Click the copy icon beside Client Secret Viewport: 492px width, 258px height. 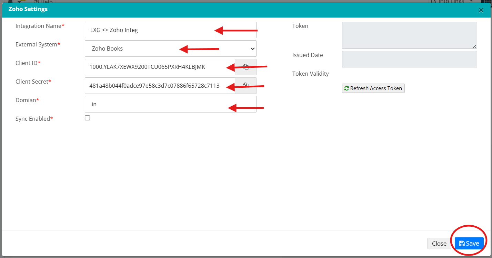click(x=245, y=86)
